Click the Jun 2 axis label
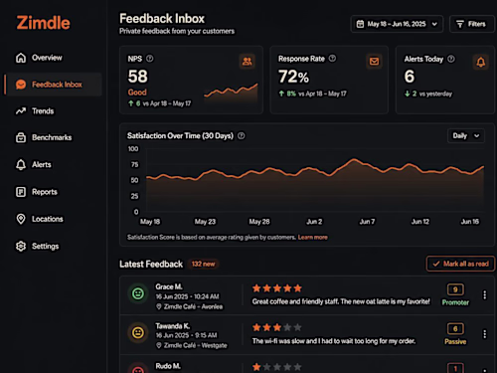497x373 pixels. point(314,222)
